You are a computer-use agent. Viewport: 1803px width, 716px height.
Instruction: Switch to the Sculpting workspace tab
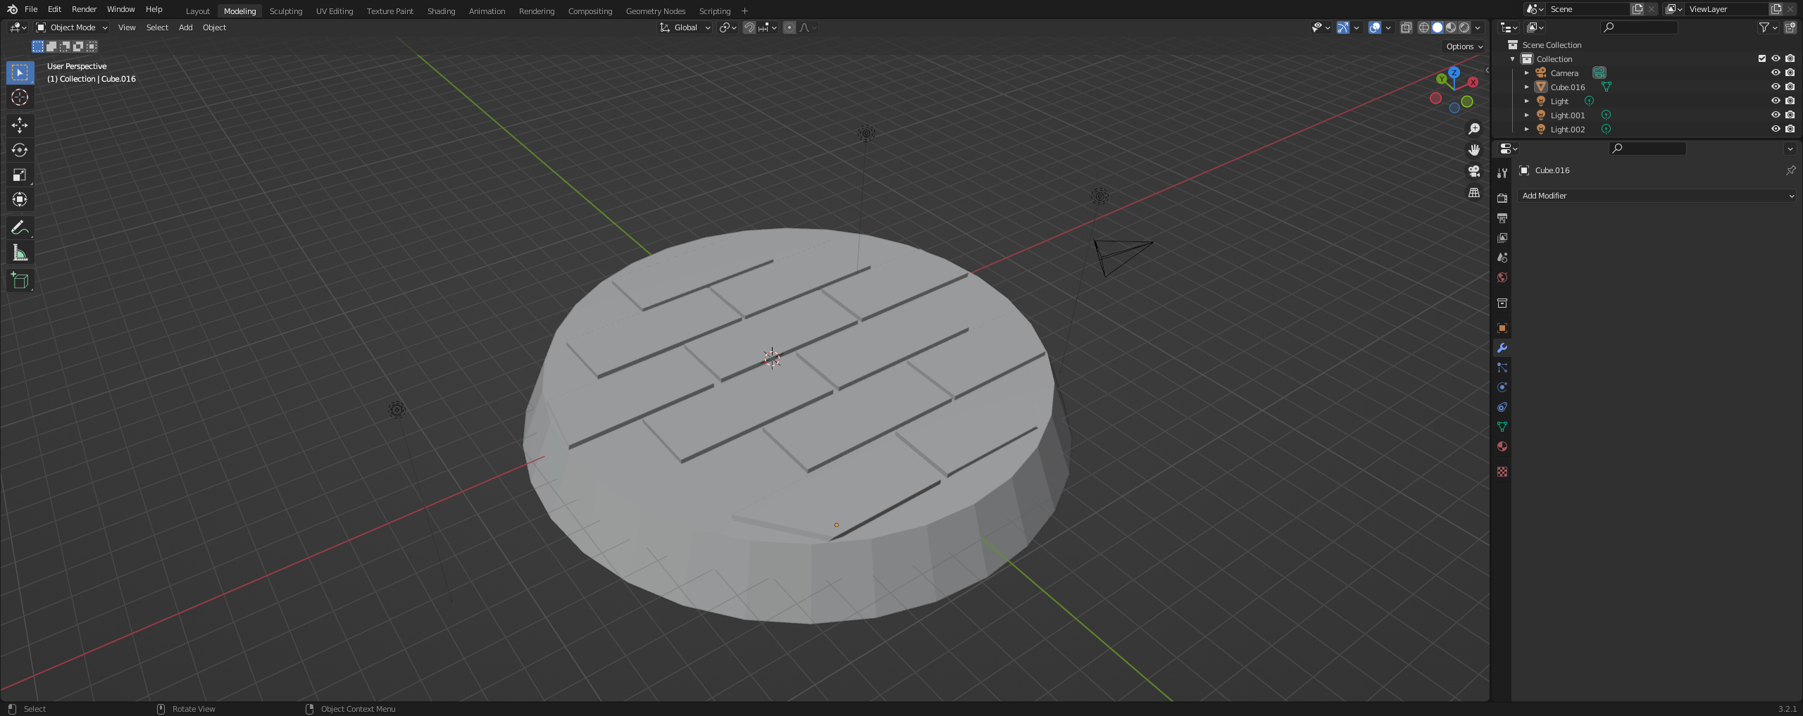[x=286, y=11]
